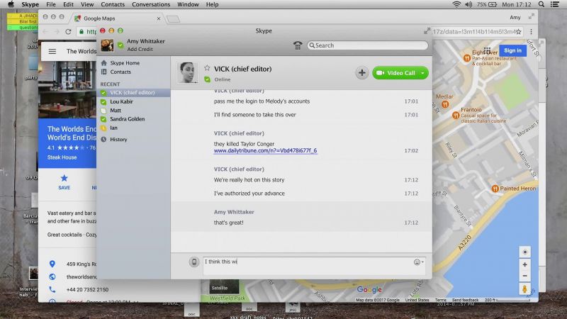
Task: Click the battery status indicator
Action: 487,4
